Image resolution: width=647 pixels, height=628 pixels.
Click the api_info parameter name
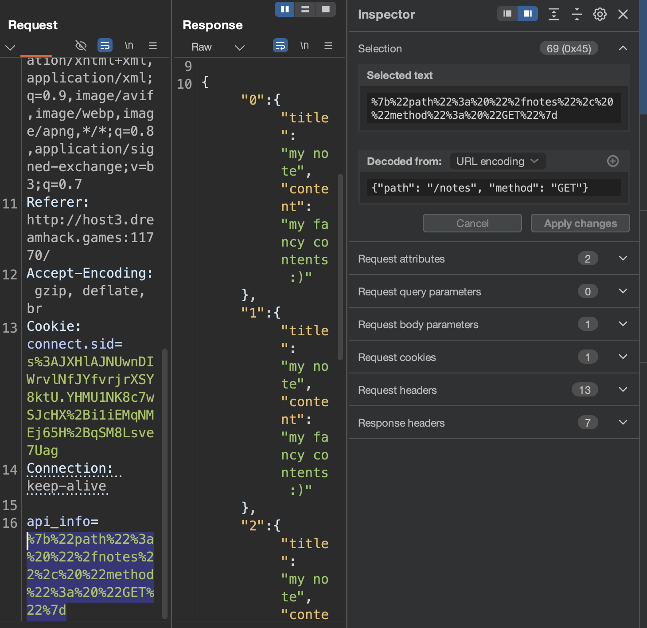click(58, 522)
